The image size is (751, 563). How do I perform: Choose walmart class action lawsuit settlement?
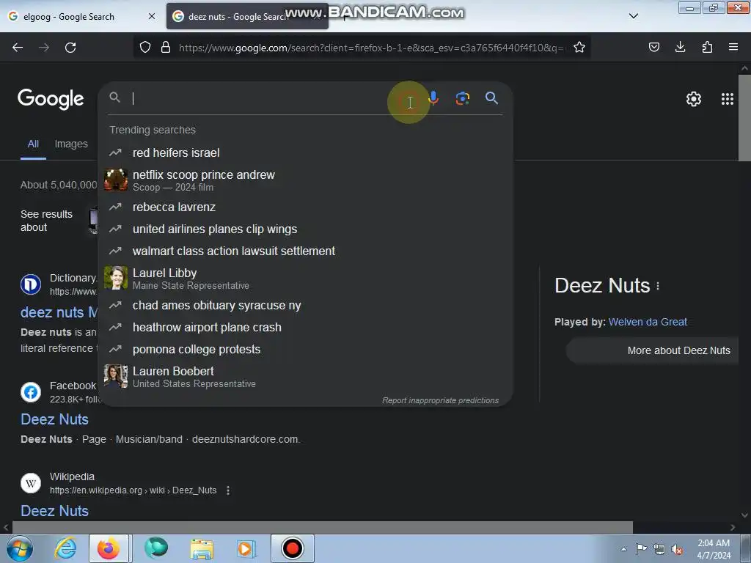click(306, 251)
